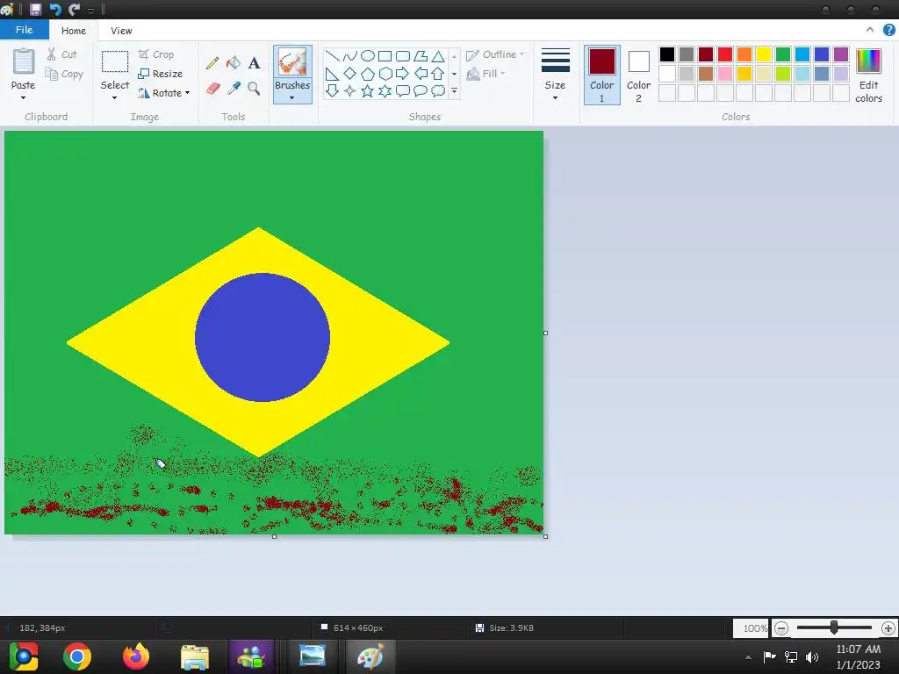Click the zoom slider handle
Viewport: 899px width, 674px height.
pos(834,628)
